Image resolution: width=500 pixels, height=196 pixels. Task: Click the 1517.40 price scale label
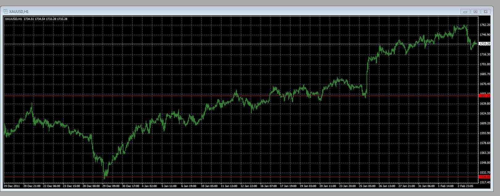point(485,182)
